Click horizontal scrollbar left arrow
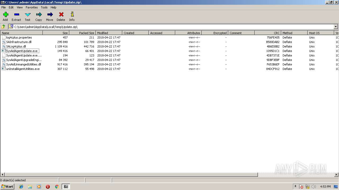This screenshot has width=339, height=190. click(3, 175)
